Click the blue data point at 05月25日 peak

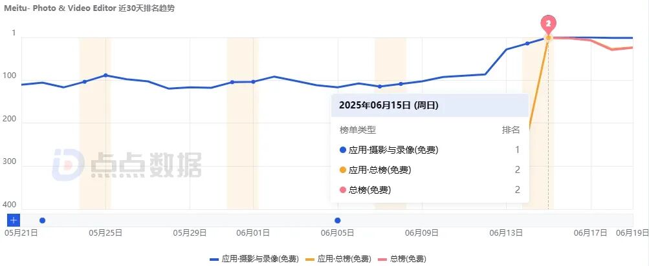(x=105, y=75)
